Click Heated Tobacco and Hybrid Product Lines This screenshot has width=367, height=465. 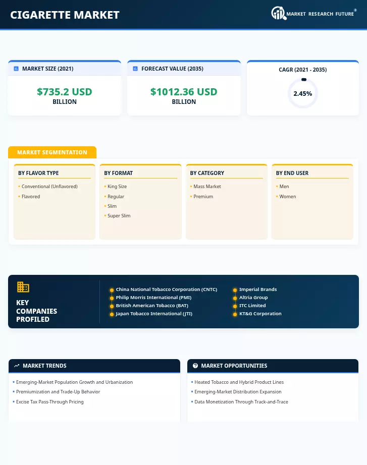coord(239,382)
